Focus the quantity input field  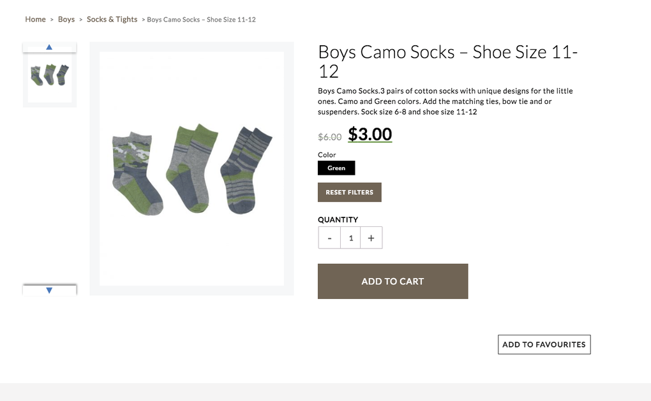click(x=350, y=238)
